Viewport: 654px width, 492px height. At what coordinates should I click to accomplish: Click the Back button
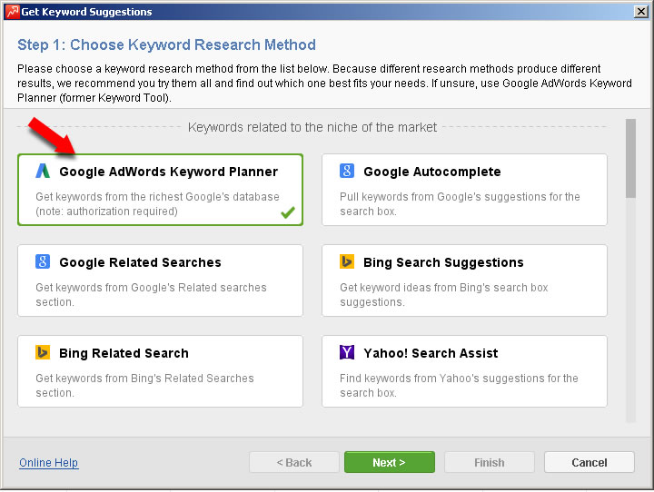(294, 462)
